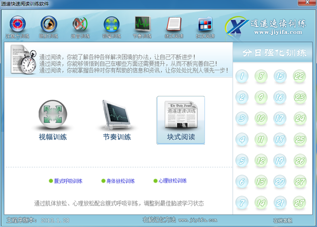Select day 1 training bubble
The image size is (317, 227).
click(242, 77)
